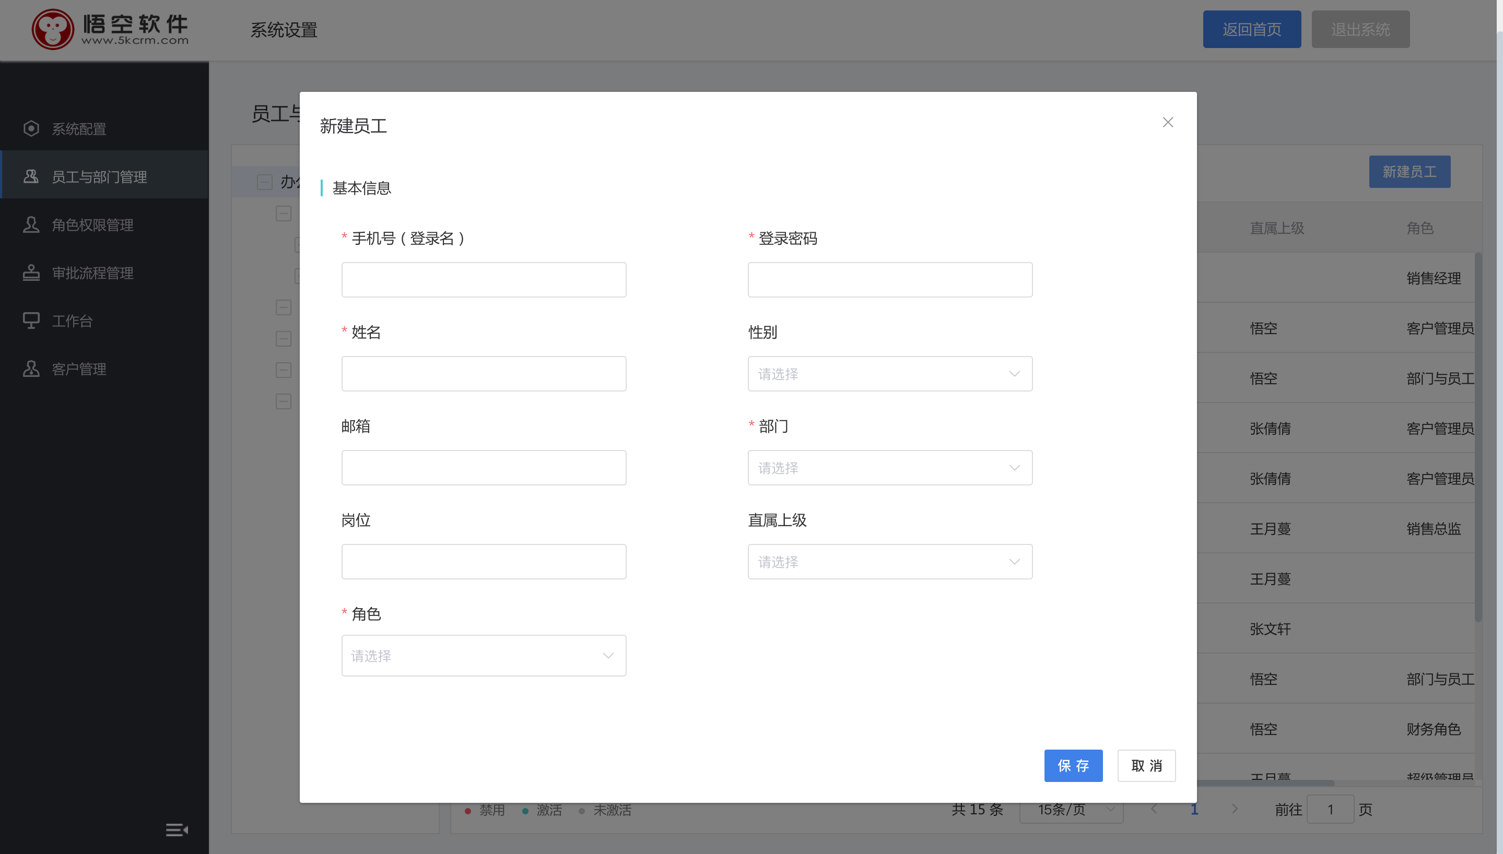Click 返回首页 button
Viewport: 1503px width, 854px height.
[1251, 29]
